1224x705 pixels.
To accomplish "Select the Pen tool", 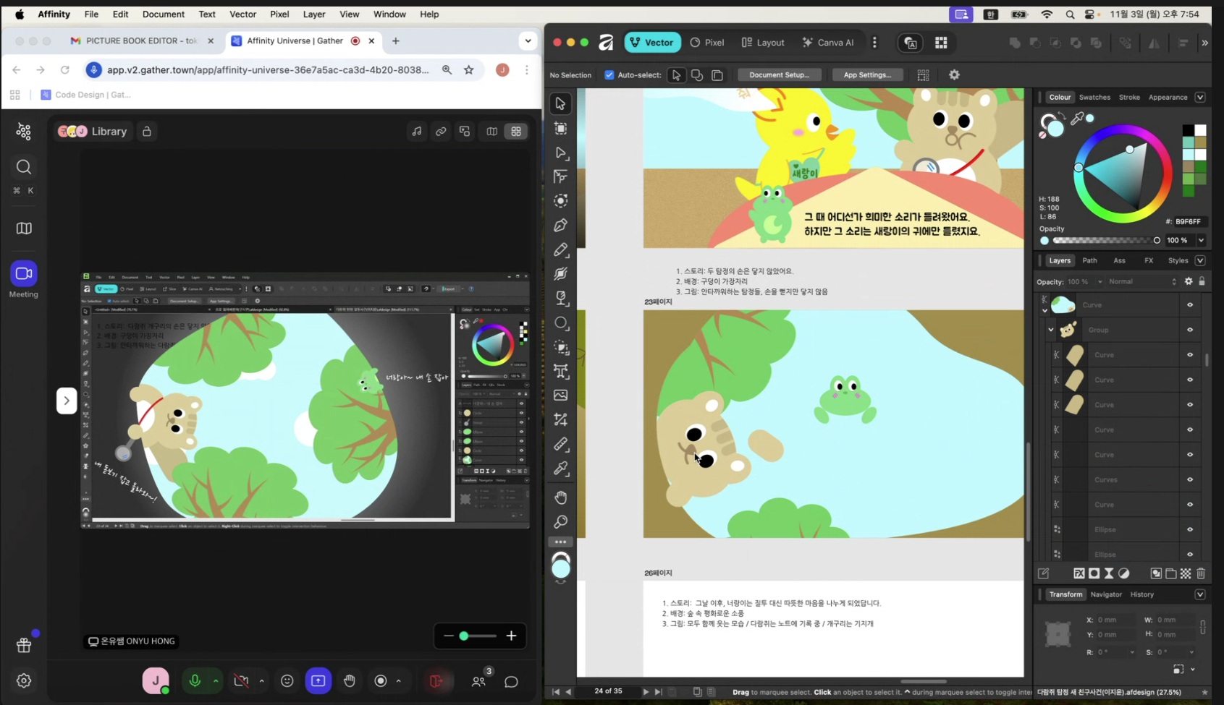I will pos(560,226).
